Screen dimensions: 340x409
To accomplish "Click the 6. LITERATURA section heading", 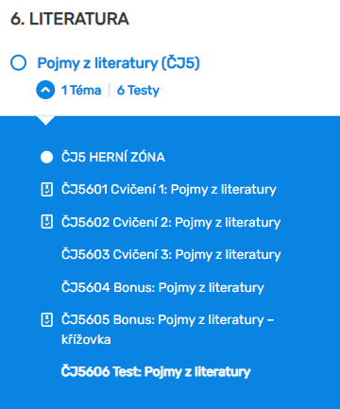I will click(70, 19).
